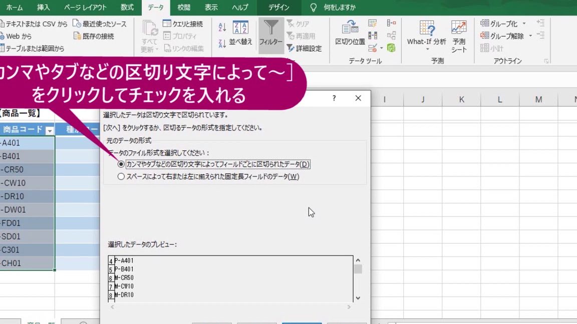The image size is (577, 324).
Task: Click the Show Detail outline icon
Action: (540, 23)
